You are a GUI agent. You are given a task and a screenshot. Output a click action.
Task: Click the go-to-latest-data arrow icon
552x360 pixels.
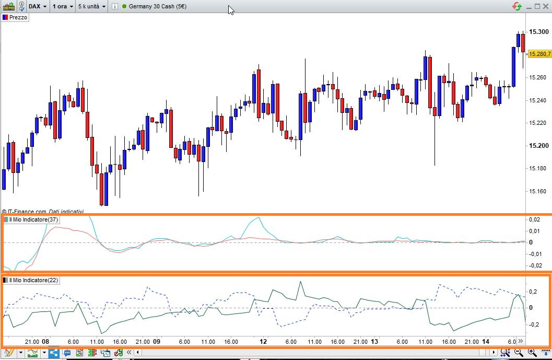pos(545,352)
